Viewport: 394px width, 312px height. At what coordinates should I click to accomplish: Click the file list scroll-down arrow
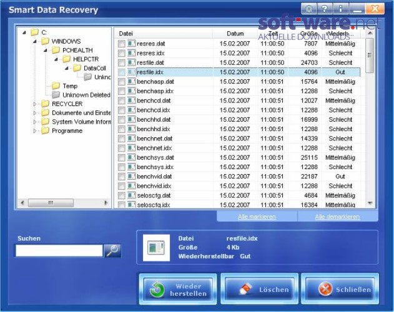(x=370, y=203)
